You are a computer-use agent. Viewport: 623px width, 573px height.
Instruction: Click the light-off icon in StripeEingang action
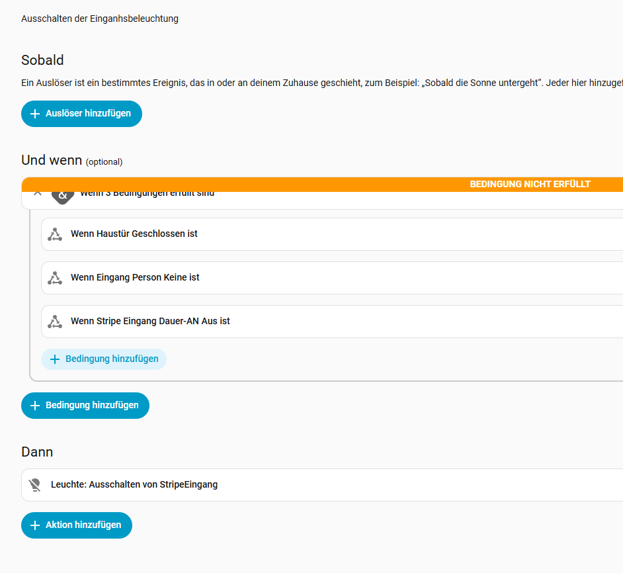[35, 485]
